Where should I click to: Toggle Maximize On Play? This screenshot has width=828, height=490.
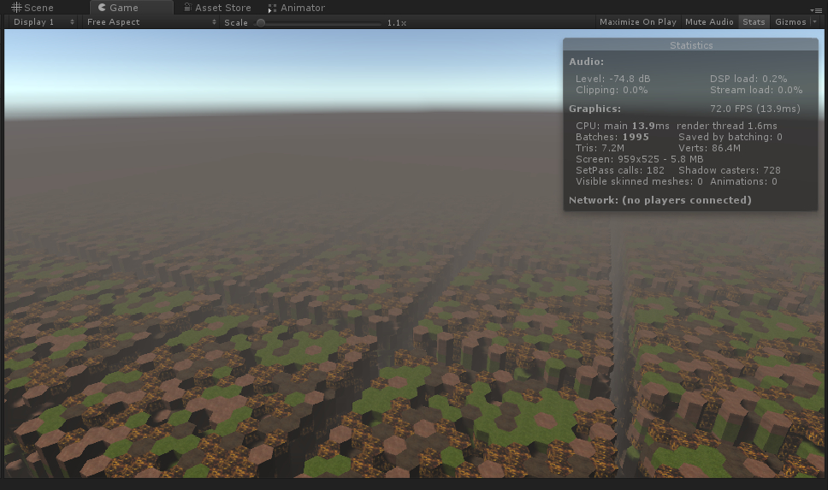(x=638, y=21)
